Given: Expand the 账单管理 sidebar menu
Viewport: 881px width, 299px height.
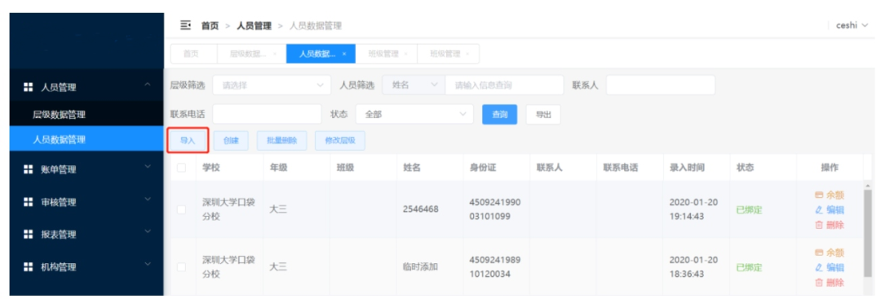Looking at the screenshot, I should (86, 169).
